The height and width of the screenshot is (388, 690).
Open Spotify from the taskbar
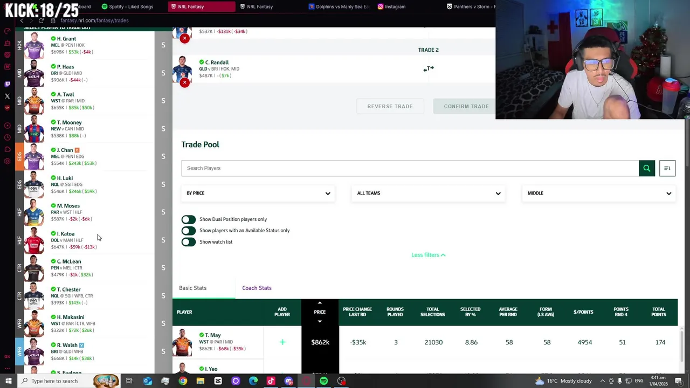click(323, 381)
